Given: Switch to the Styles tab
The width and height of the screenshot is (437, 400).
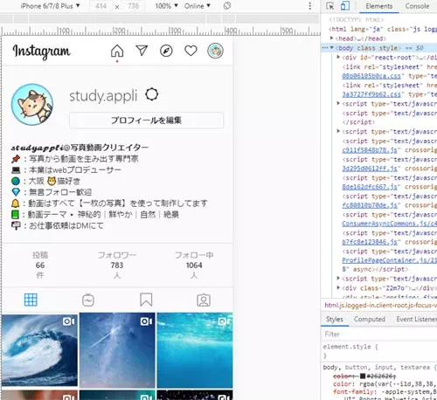Looking at the screenshot, I should click(335, 320).
